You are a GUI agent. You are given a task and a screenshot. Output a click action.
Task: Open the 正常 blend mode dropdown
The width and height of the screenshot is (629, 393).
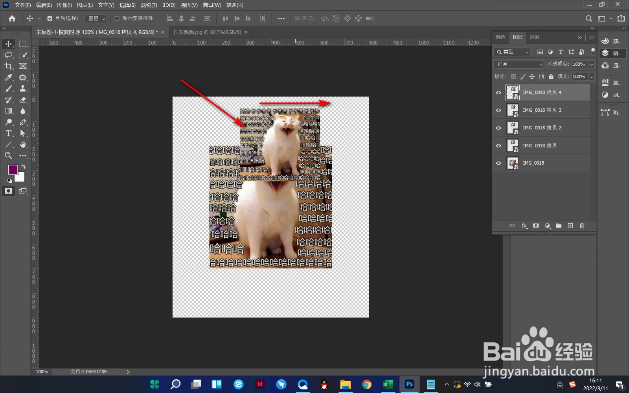[x=519, y=64]
